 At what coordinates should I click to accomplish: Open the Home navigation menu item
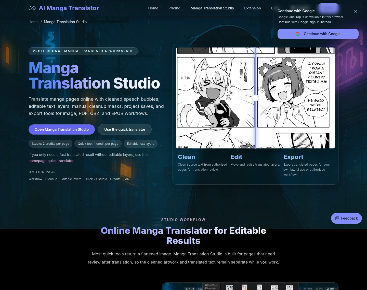tap(153, 8)
